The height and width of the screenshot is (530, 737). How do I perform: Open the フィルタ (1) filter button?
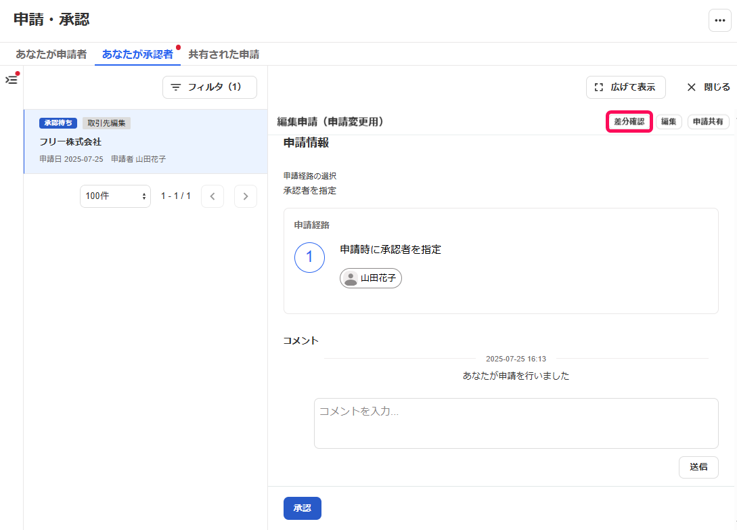click(x=210, y=87)
